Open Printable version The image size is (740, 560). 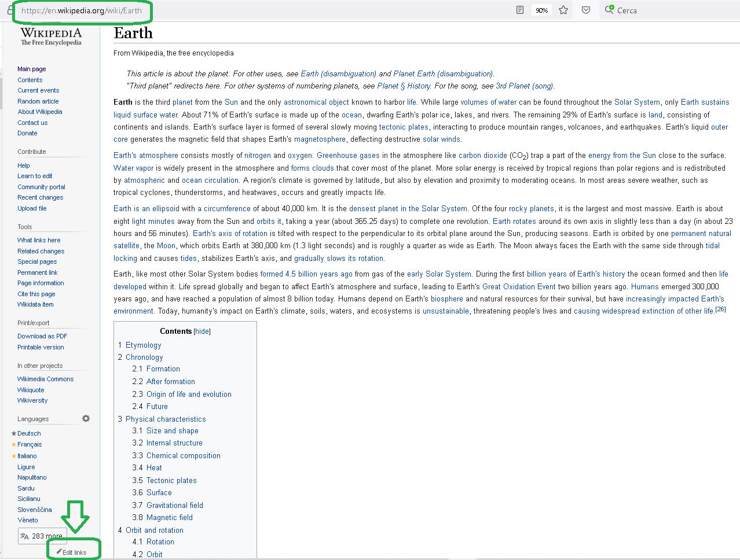pyautogui.click(x=41, y=347)
